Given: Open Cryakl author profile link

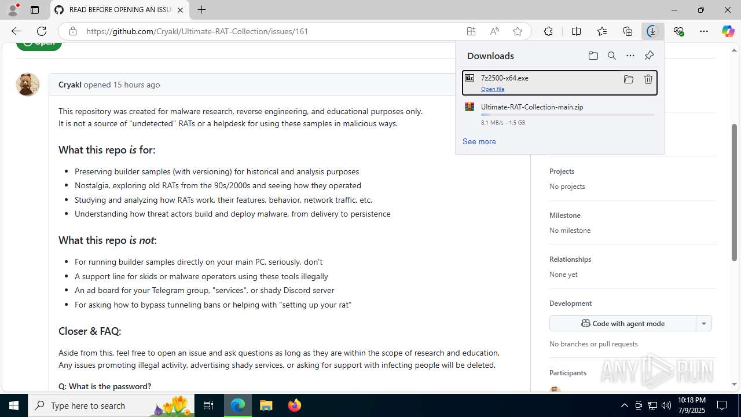Looking at the screenshot, I should click(x=70, y=85).
